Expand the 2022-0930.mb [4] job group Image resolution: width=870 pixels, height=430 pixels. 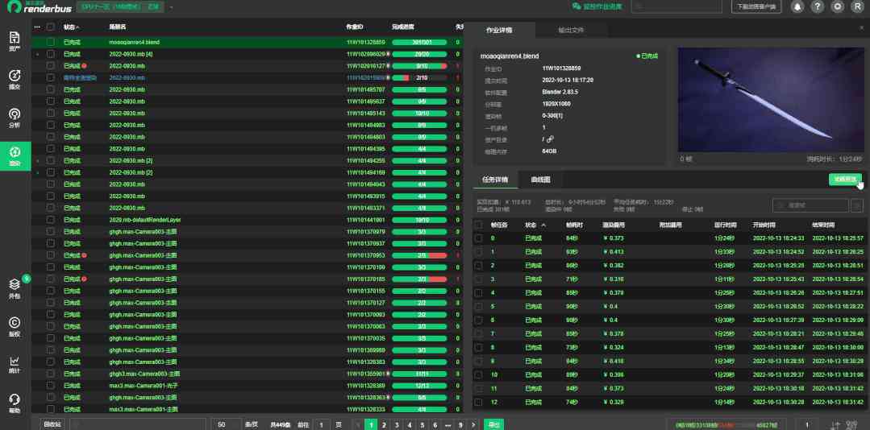pos(37,54)
